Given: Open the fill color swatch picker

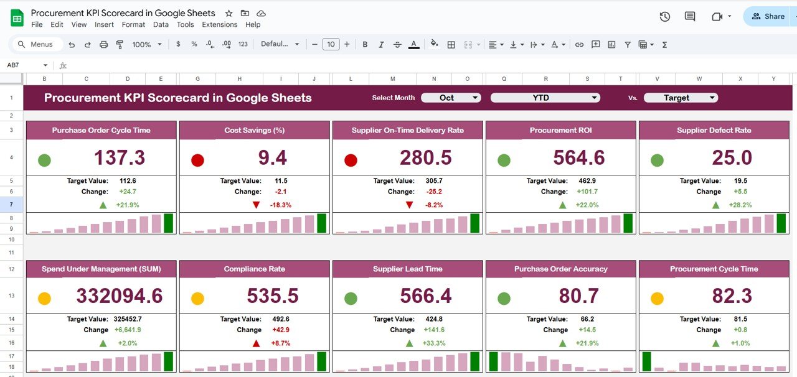Looking at the screenshot, I should 434,44.
